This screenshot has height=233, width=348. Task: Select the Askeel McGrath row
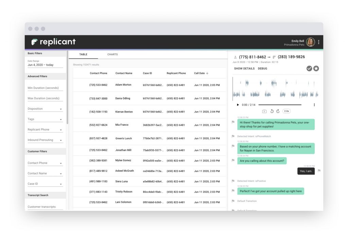[x=150, y=171]
